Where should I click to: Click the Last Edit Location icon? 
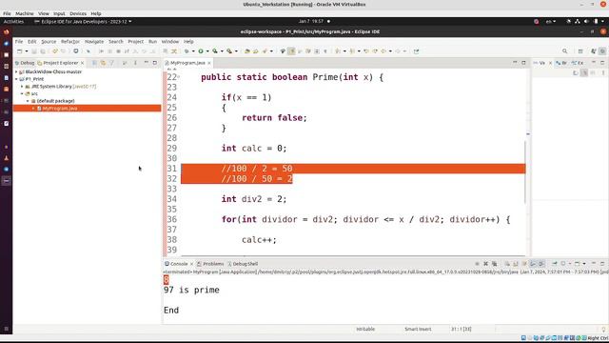point(366,51)
